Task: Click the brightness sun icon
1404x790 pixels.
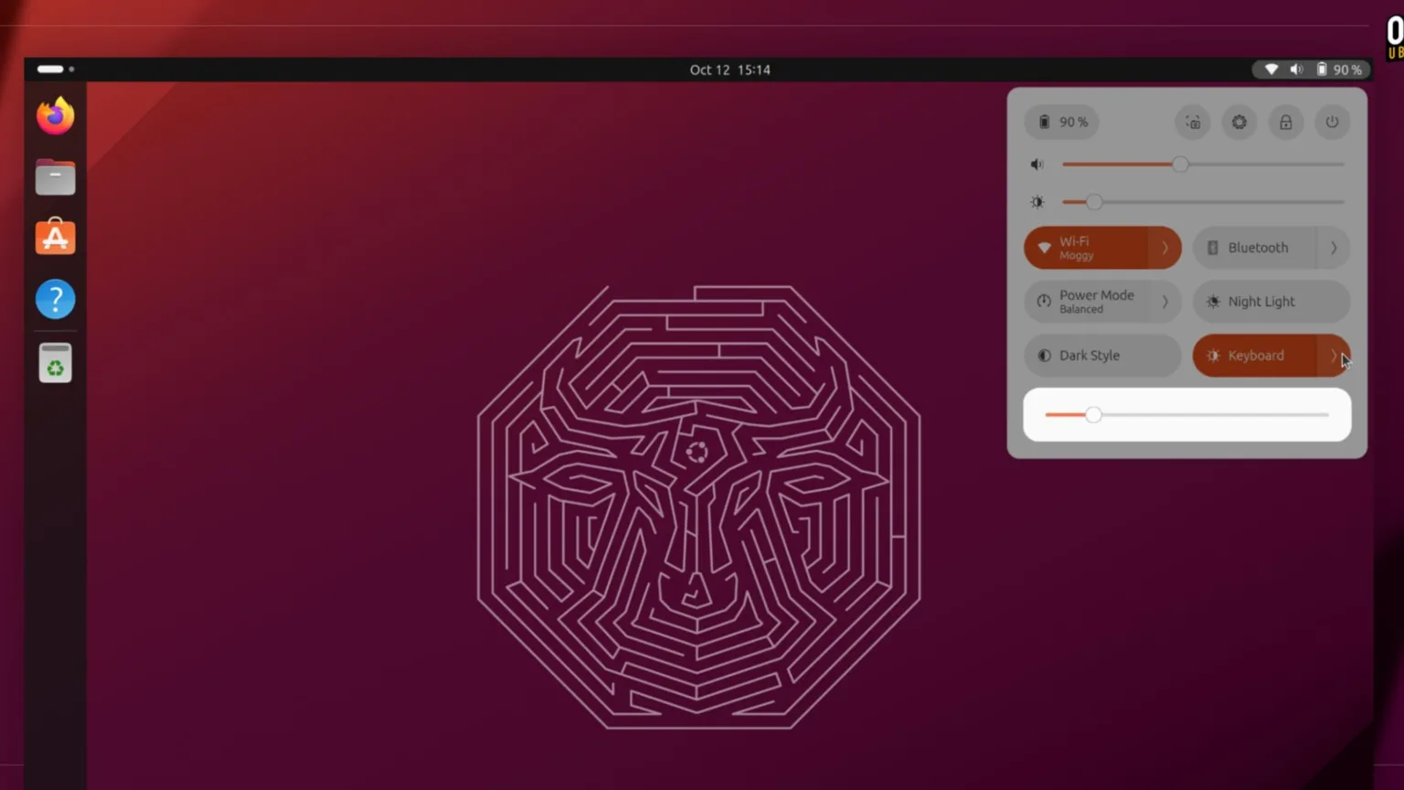Action: 1037,201
